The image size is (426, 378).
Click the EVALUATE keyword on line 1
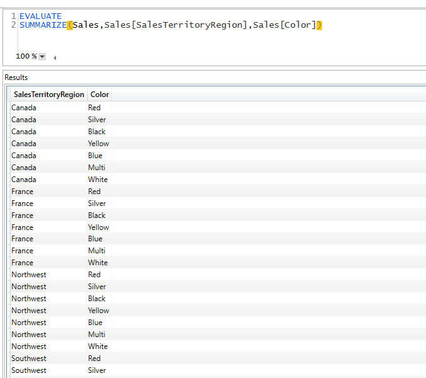click(40, 16)
